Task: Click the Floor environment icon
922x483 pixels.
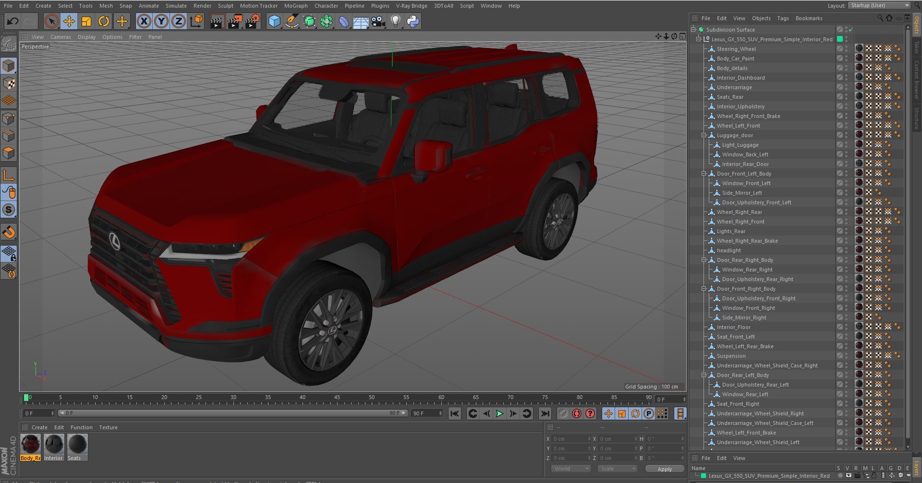Action: tap(361, 22)
